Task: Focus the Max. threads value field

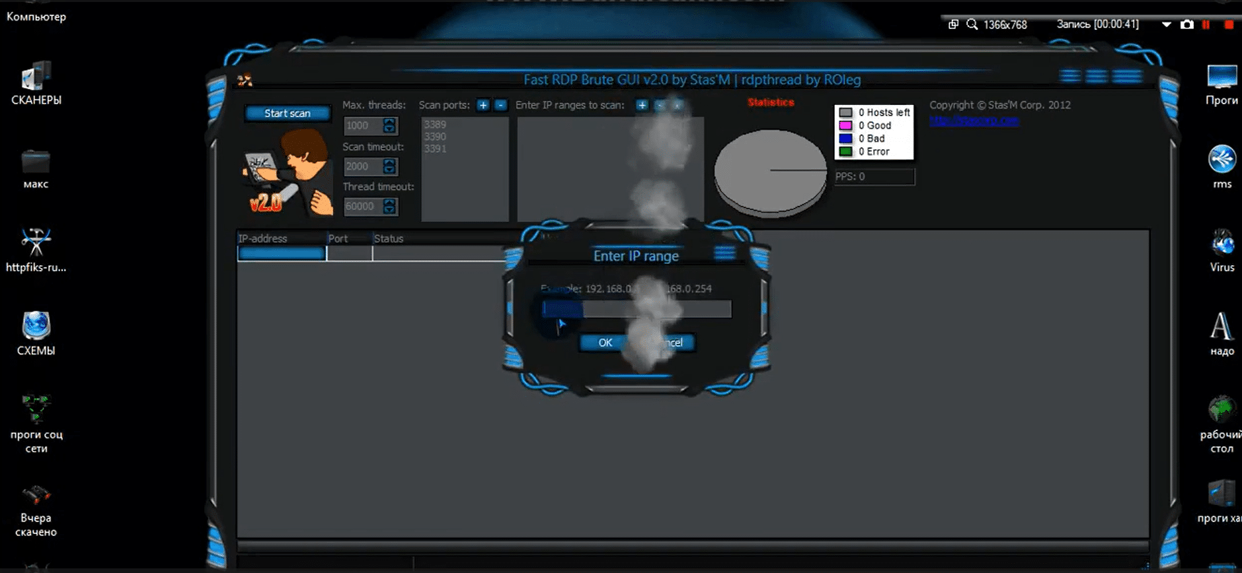Action: [x=363, y=125]
